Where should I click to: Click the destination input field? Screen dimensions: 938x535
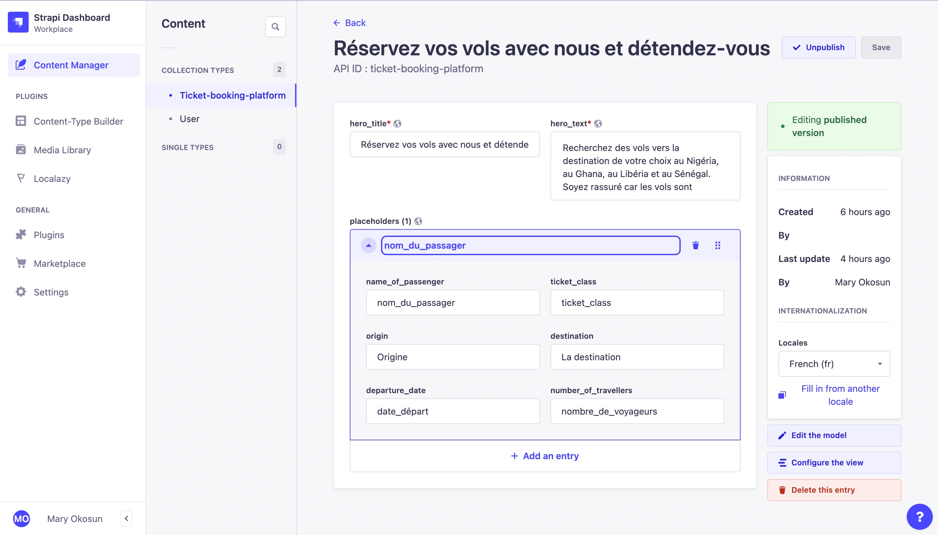tap(636, 357)
